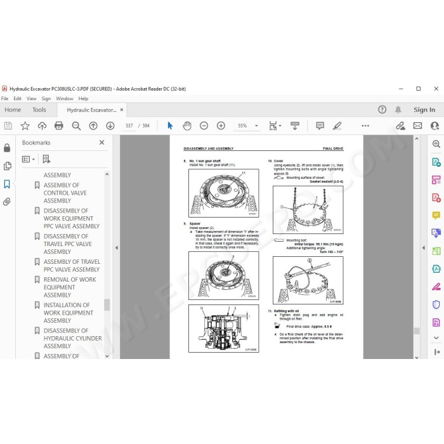Click bookmarks scrollbar down arrow
The width and height of the screenshot is (444, 444).
[x=107, y=356]
